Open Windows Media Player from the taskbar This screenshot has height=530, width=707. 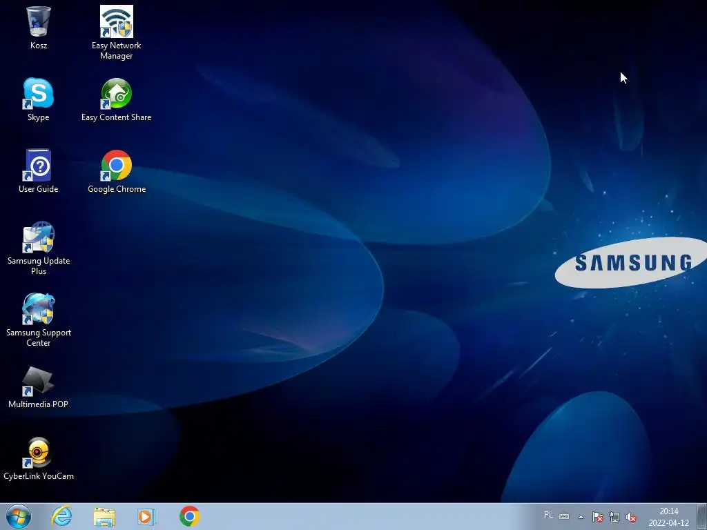coord(146,516)
